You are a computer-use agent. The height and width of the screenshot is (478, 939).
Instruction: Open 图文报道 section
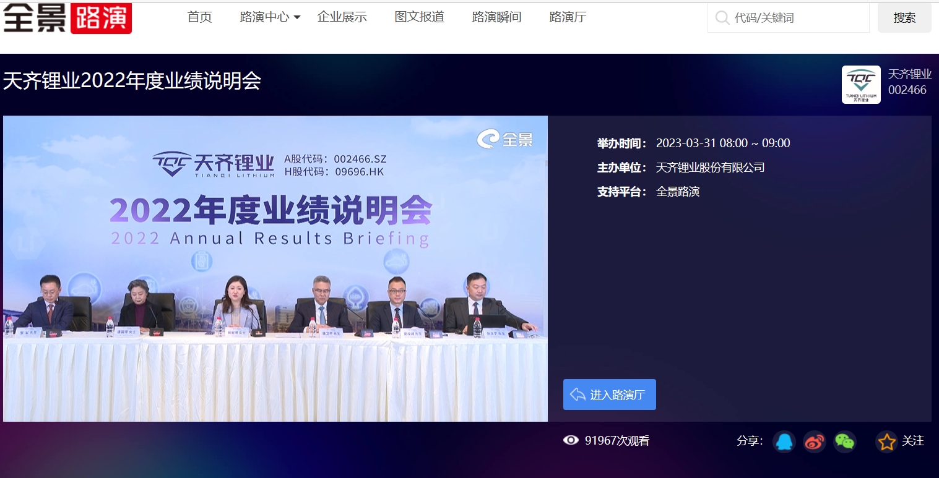click(419, 17)
